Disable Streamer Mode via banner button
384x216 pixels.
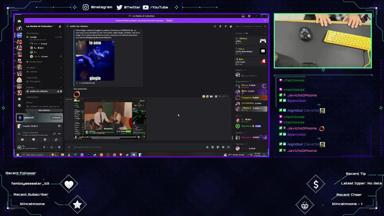pos(169,21)
